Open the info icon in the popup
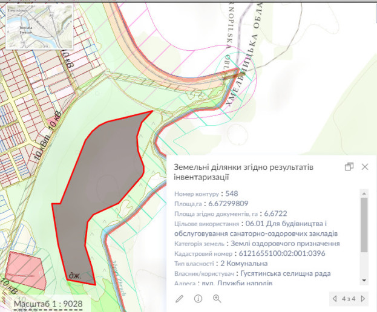377x312 pixels. pyautogui.click(x=198, y=298)
